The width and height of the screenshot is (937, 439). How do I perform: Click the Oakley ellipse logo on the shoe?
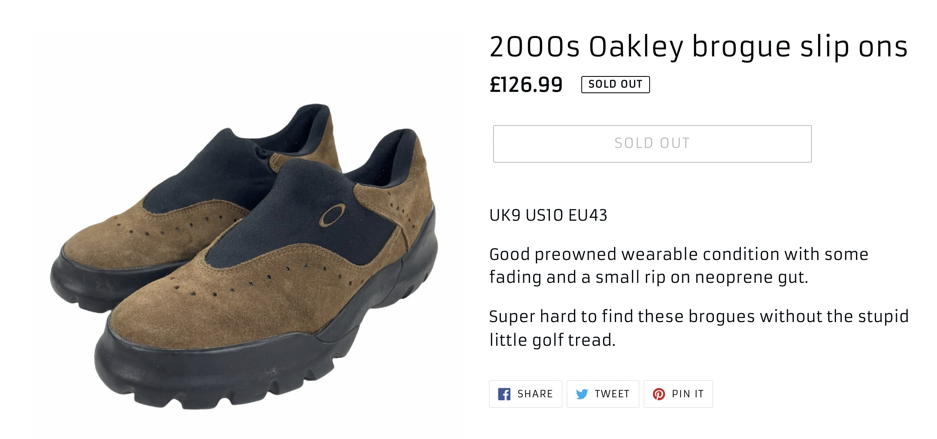[x=332, y=215]
